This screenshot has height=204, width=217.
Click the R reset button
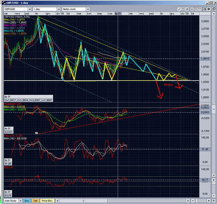[214, 201]
